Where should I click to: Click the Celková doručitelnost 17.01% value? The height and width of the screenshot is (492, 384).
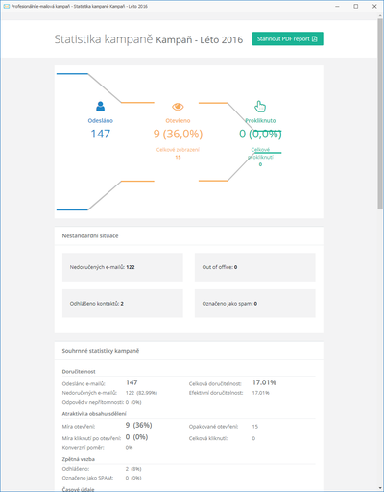[x=264, y=382]
